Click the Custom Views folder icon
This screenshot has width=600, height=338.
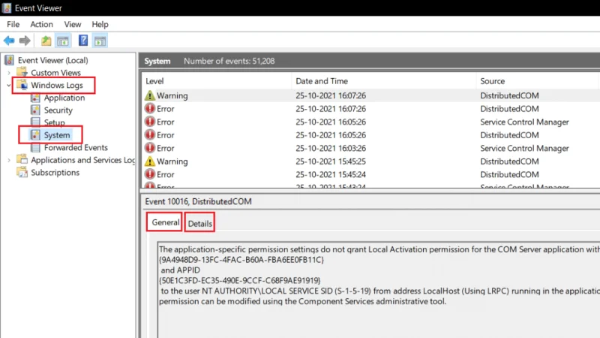(22, 72)
